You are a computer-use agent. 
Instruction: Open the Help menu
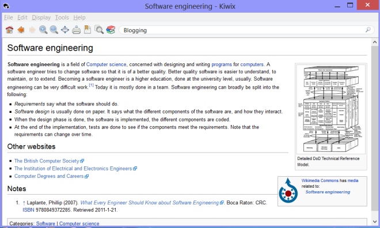[x=79, y=17]
